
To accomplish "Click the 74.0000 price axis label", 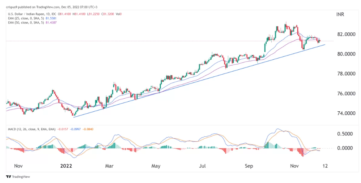I will pos(345,113).
